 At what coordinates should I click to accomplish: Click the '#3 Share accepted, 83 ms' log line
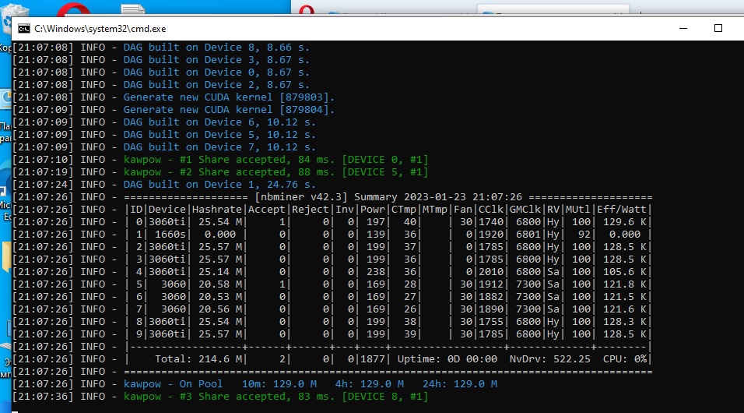[x=275, y=396]
